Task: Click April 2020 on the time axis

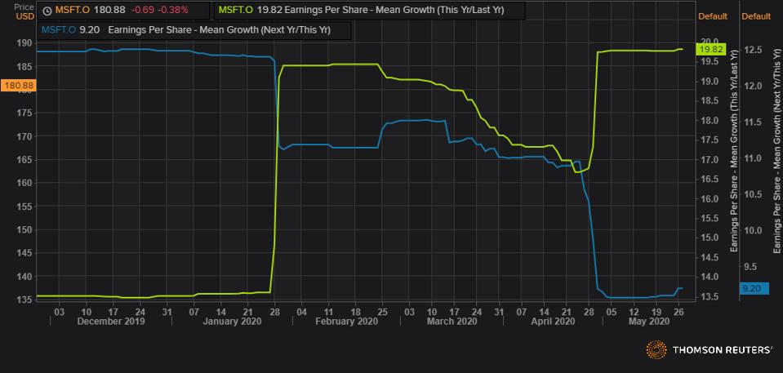Action: tap(555, 322)
